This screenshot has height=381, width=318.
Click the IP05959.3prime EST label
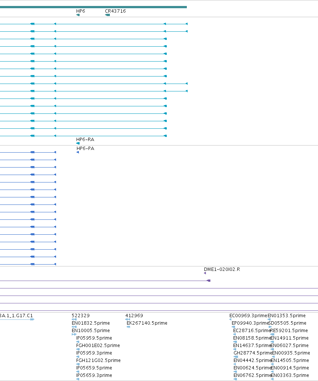click(94, 353)
